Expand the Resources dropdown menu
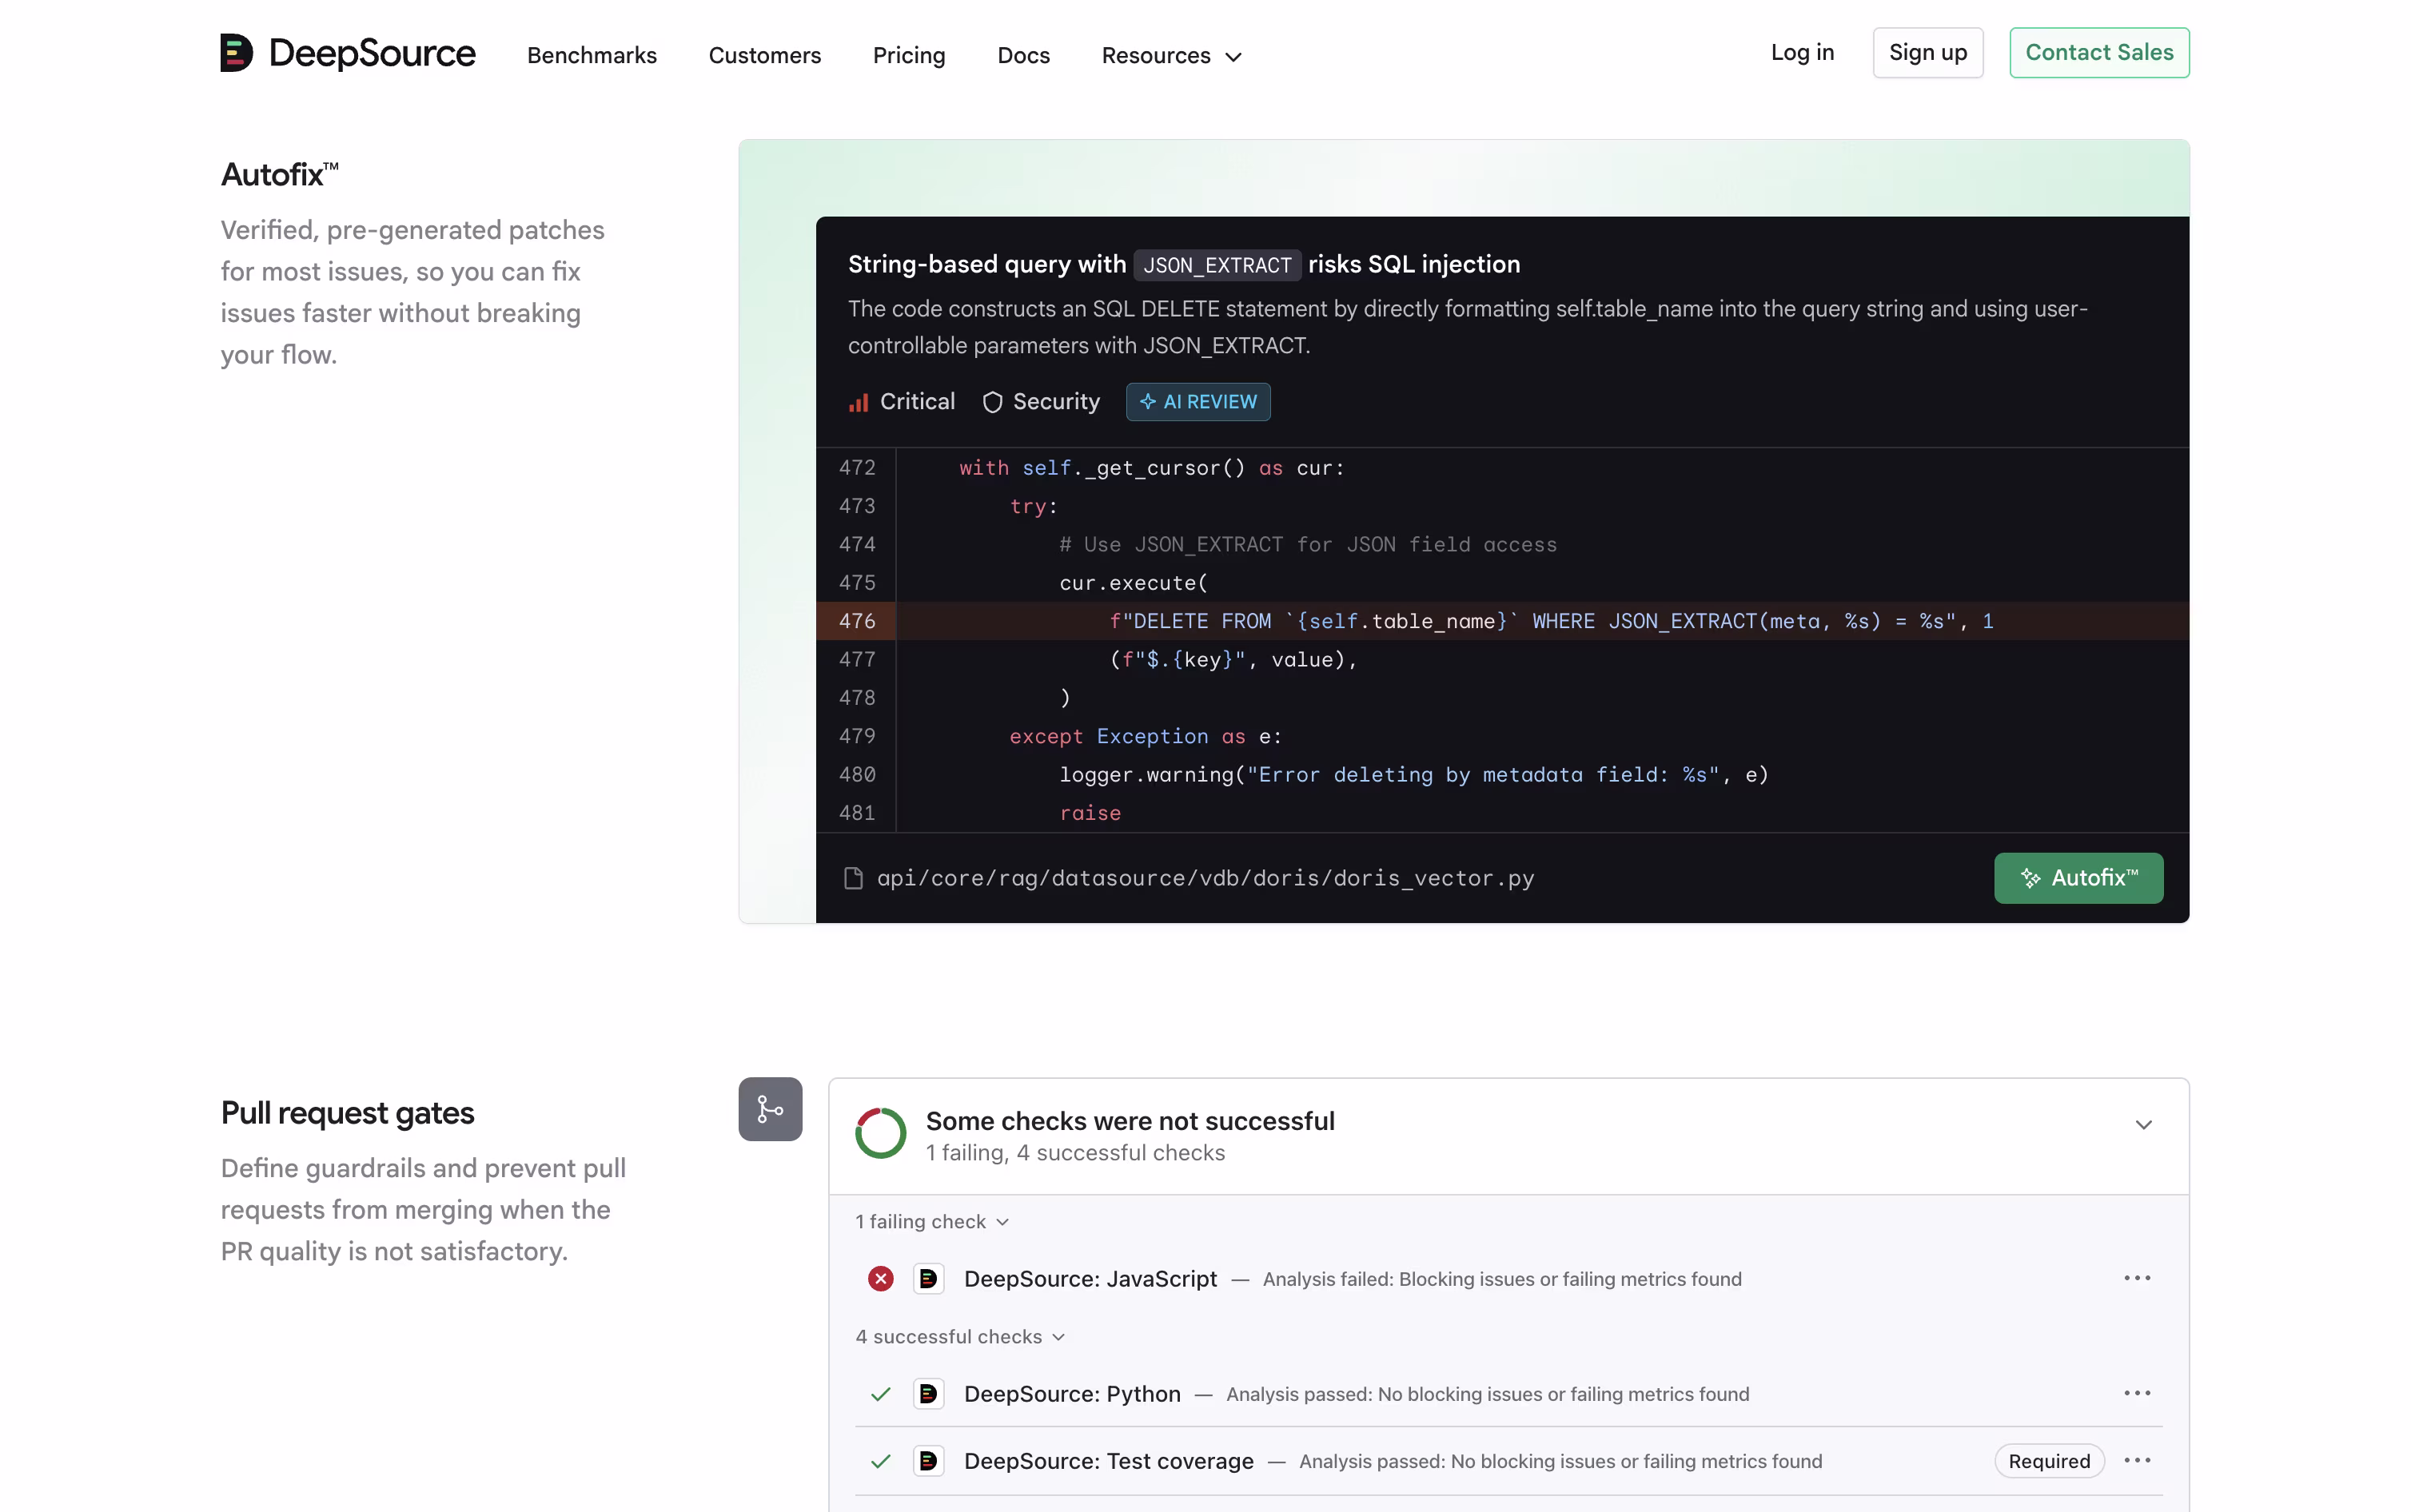 coord(1171,55)
